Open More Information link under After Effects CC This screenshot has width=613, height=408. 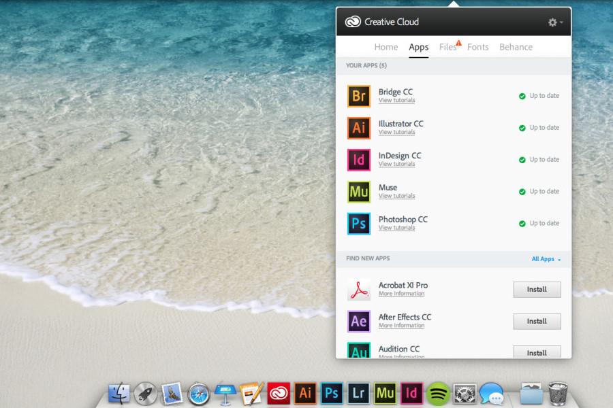[401, 326]
